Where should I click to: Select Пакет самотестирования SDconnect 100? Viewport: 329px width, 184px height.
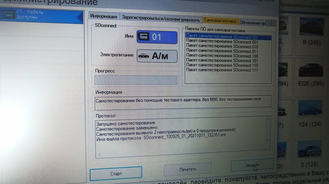pos(222,55)
